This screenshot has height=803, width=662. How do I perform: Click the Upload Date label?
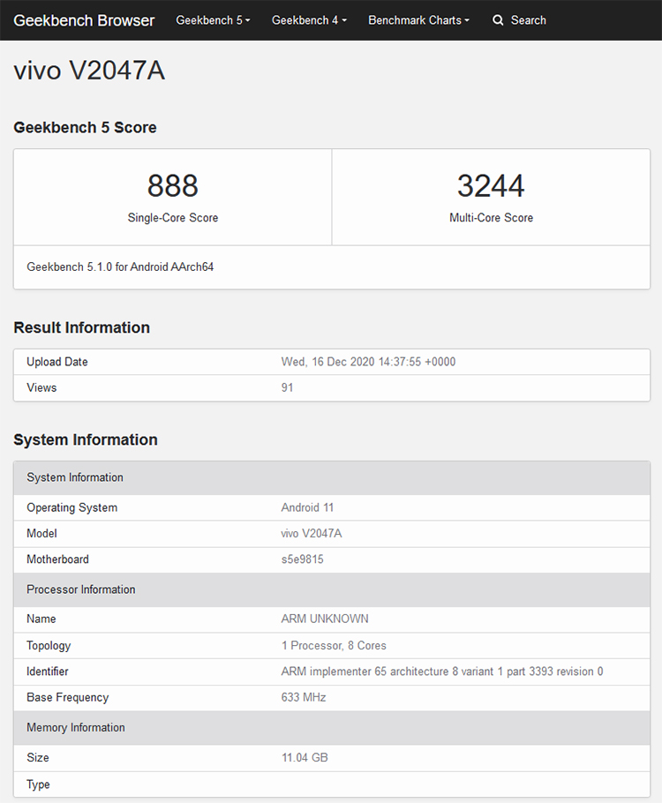(x=56, y=362)
